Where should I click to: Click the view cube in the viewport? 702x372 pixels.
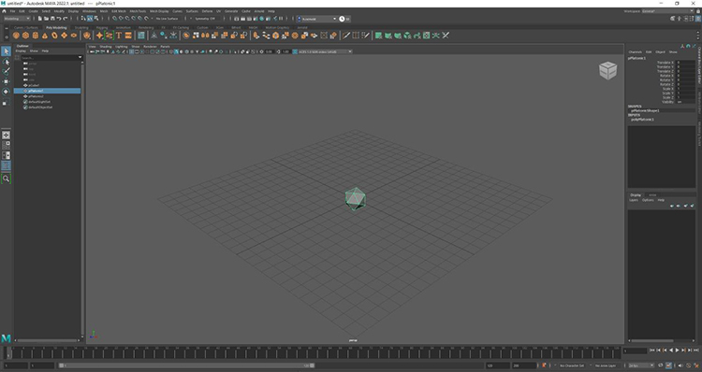point(607,71)
